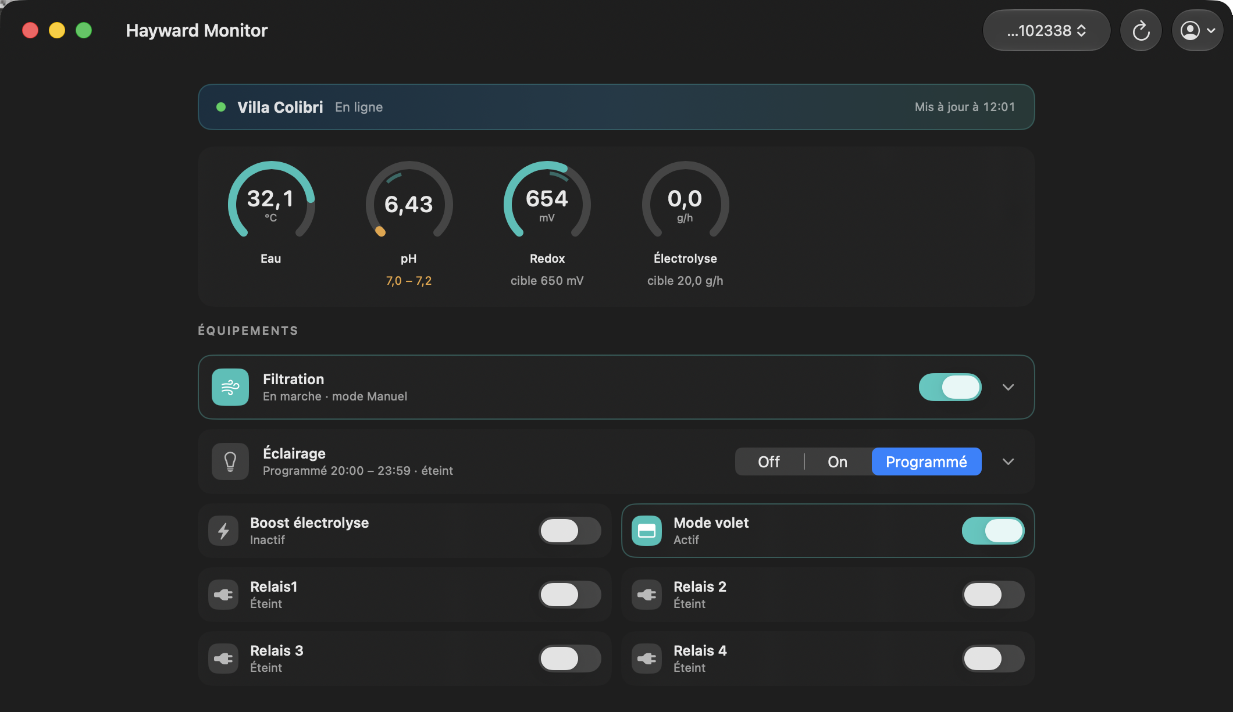Click the Électrolyse 0,0 g/h gauge
This screenshot has height=712, width=1233.
685,200
